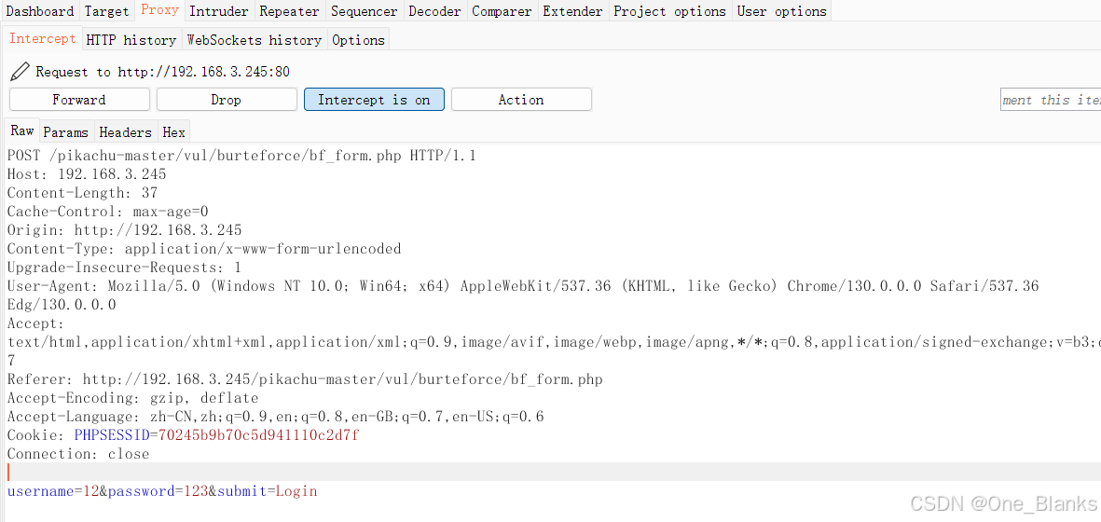Screen dimensions: 1101x522
Task: Open the WebSockets history tab
Action: [x=255, y=40]
